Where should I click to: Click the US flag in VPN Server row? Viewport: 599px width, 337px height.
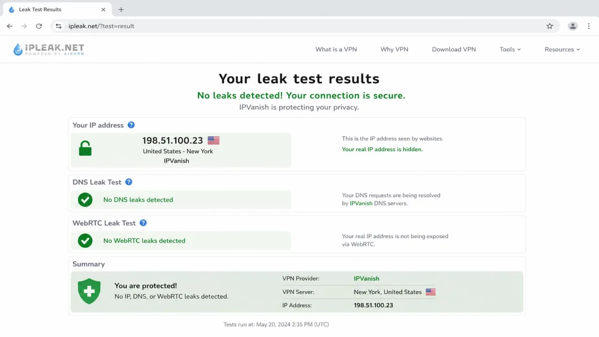431,292
